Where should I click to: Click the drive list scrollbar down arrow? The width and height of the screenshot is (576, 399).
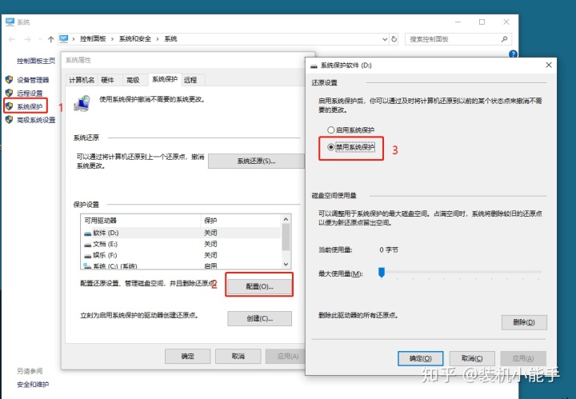click(x=286, y=265)
